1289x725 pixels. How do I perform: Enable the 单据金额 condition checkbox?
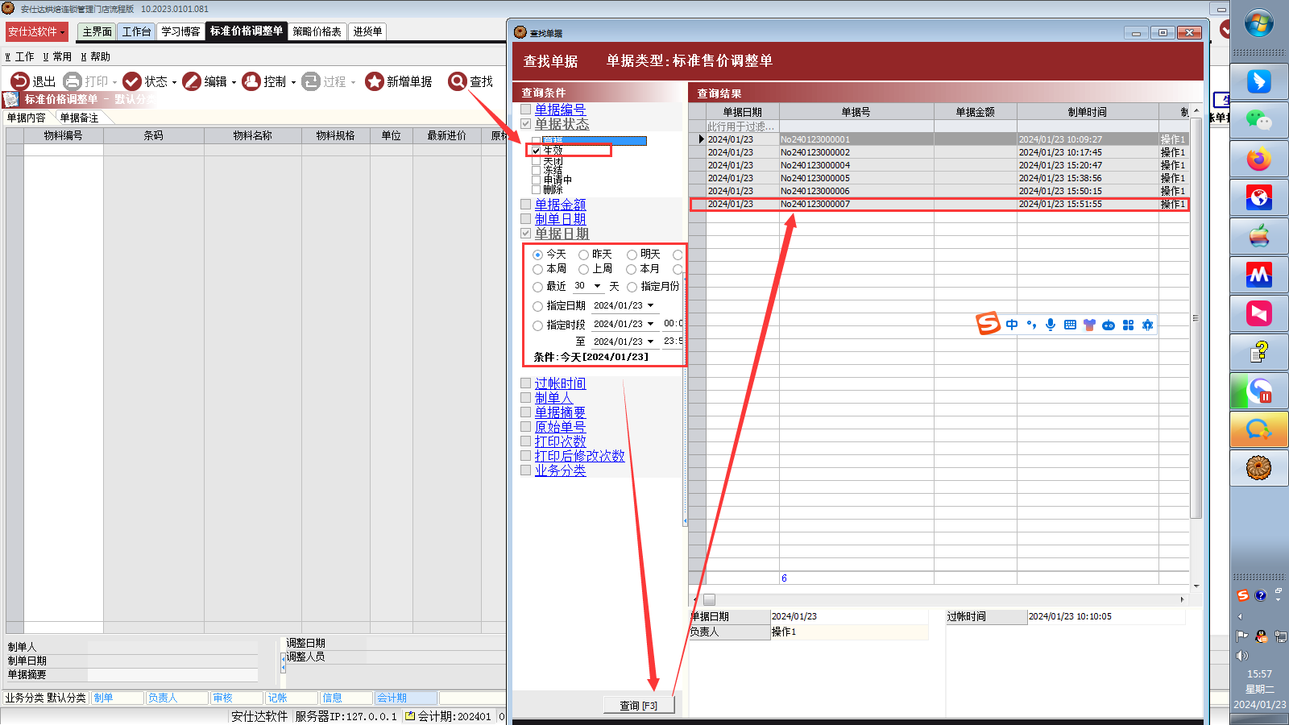click(x=526, y=205)
